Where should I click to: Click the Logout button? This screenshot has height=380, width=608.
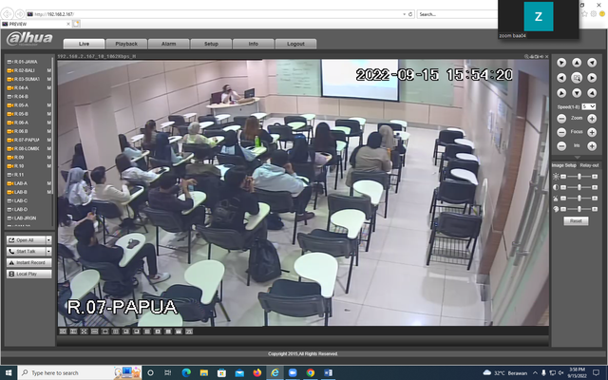[x=295, y=44]
